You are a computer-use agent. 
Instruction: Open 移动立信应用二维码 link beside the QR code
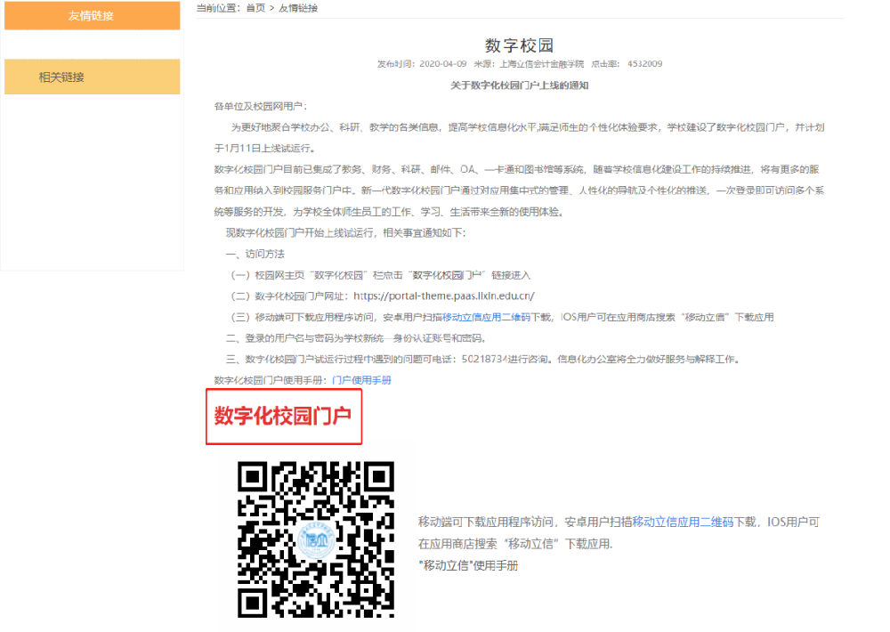pos(683,522)
